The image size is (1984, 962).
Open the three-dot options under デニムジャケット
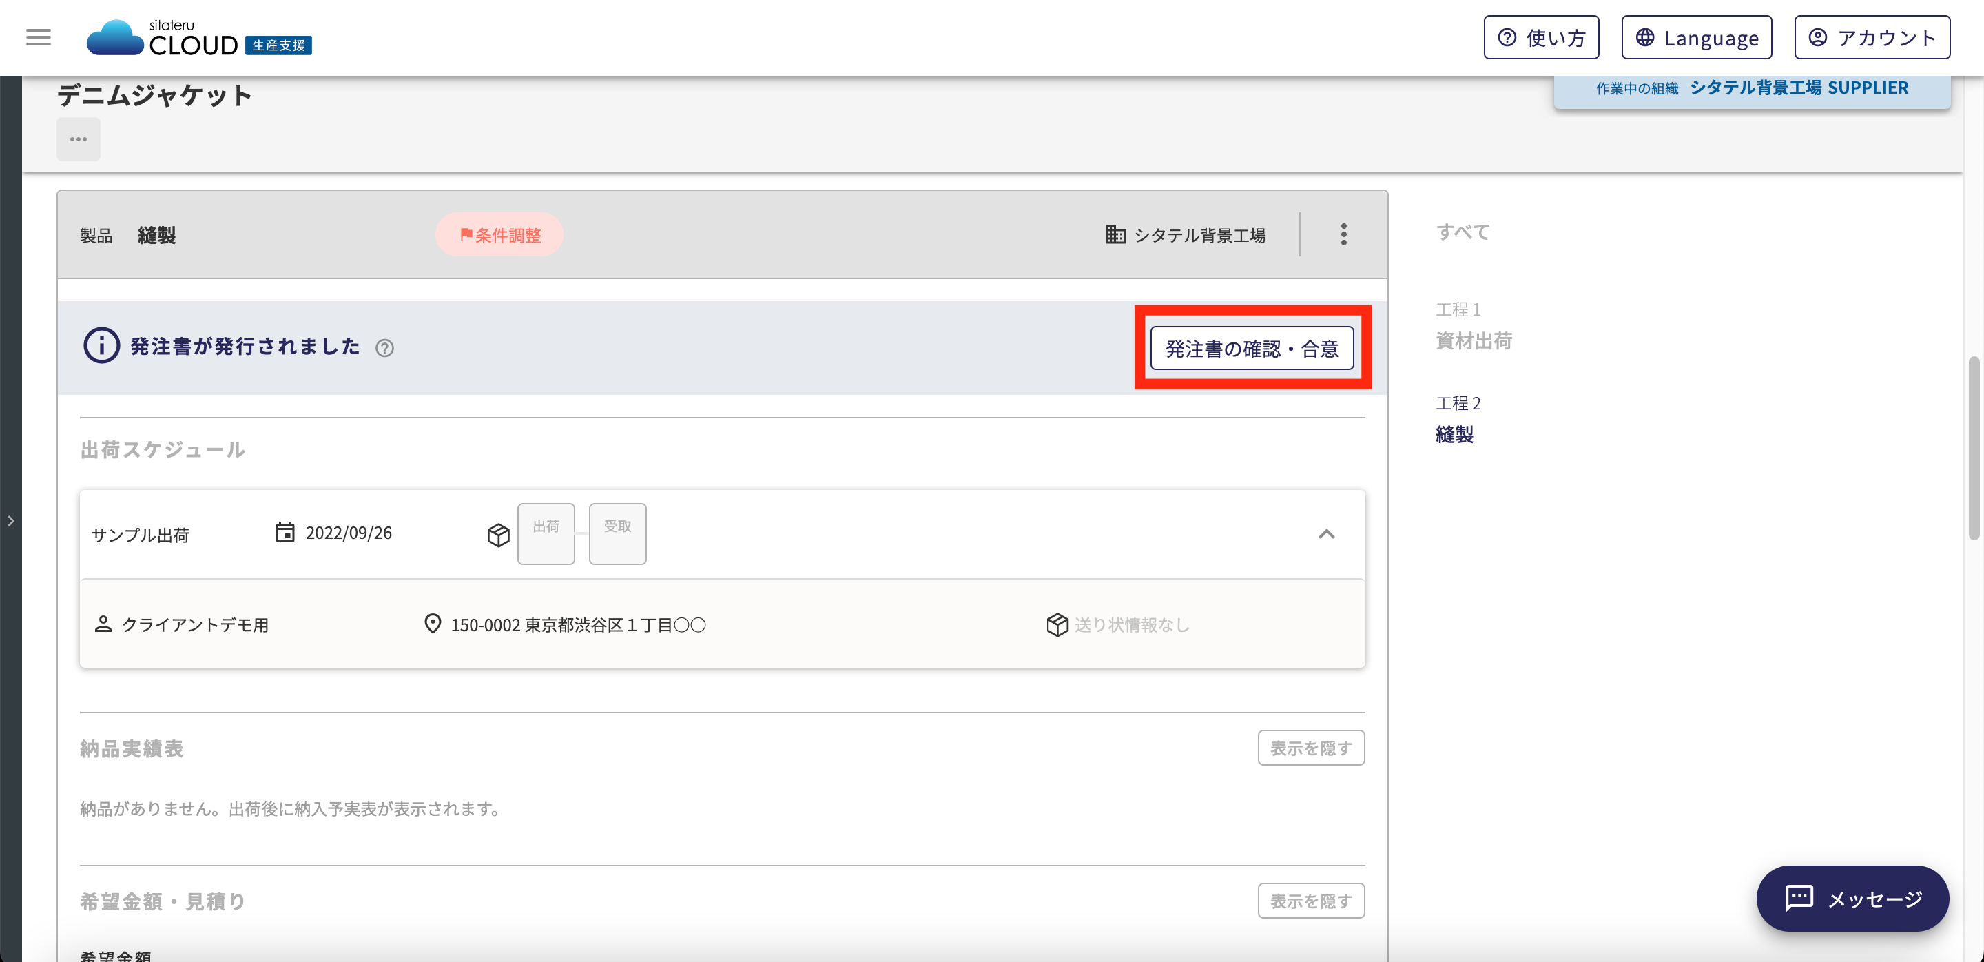(x=79, y=139)
